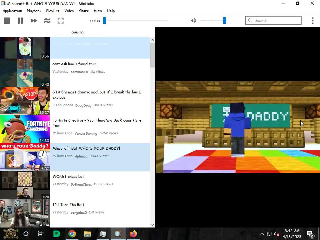The width and height of the screenshot is (320, 240).
Task: Open the Playlist menu
Action: pos(52,11)
